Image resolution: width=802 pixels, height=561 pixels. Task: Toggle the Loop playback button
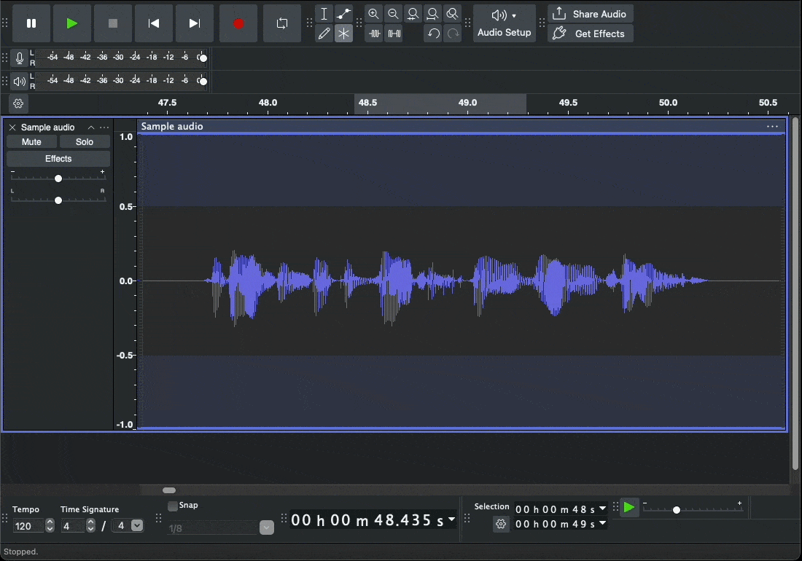282,23
